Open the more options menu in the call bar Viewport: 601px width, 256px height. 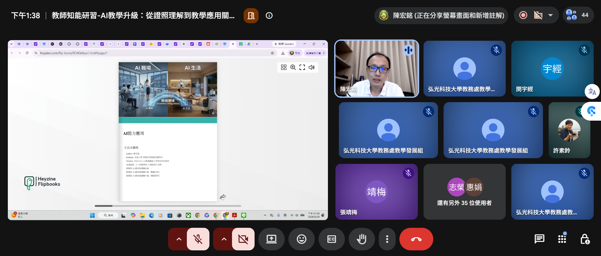point(387,239)
